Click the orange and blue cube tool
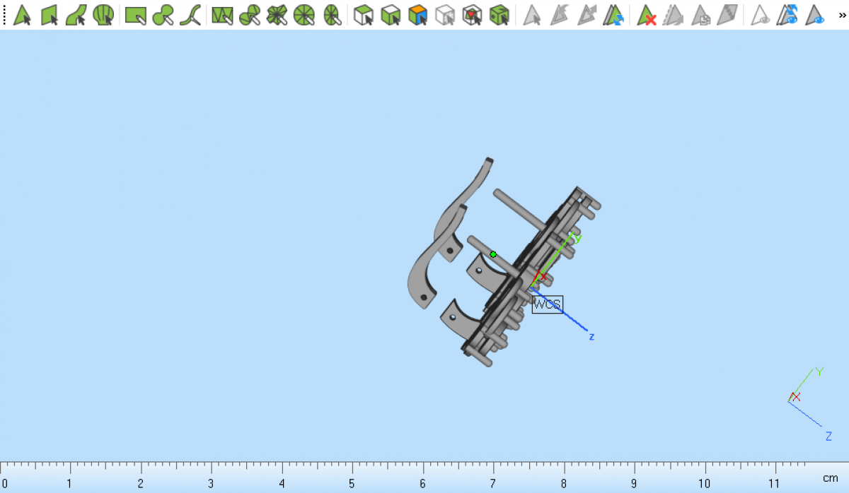 pos(418,15)
